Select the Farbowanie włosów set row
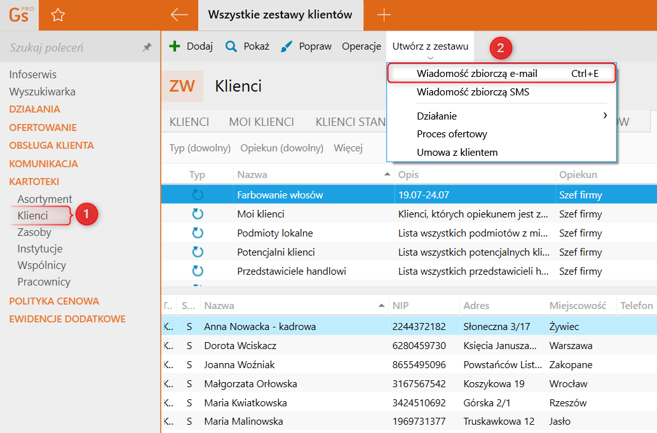 point(409,195)
